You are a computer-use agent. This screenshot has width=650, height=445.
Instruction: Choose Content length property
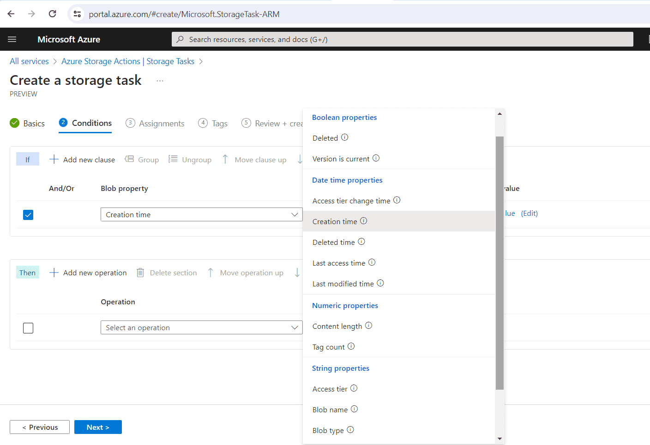click(x=399, y=326)
